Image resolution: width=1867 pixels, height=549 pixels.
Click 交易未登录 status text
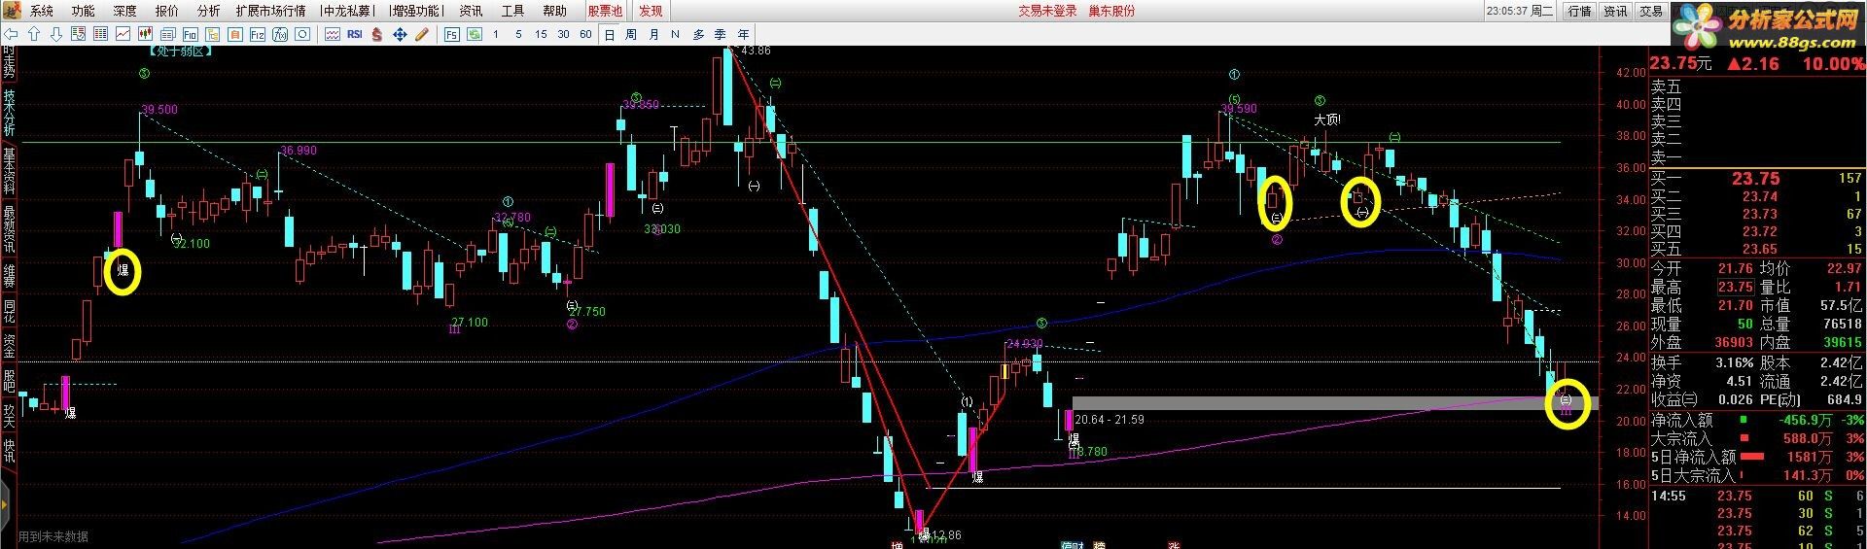pos(1047,11)
